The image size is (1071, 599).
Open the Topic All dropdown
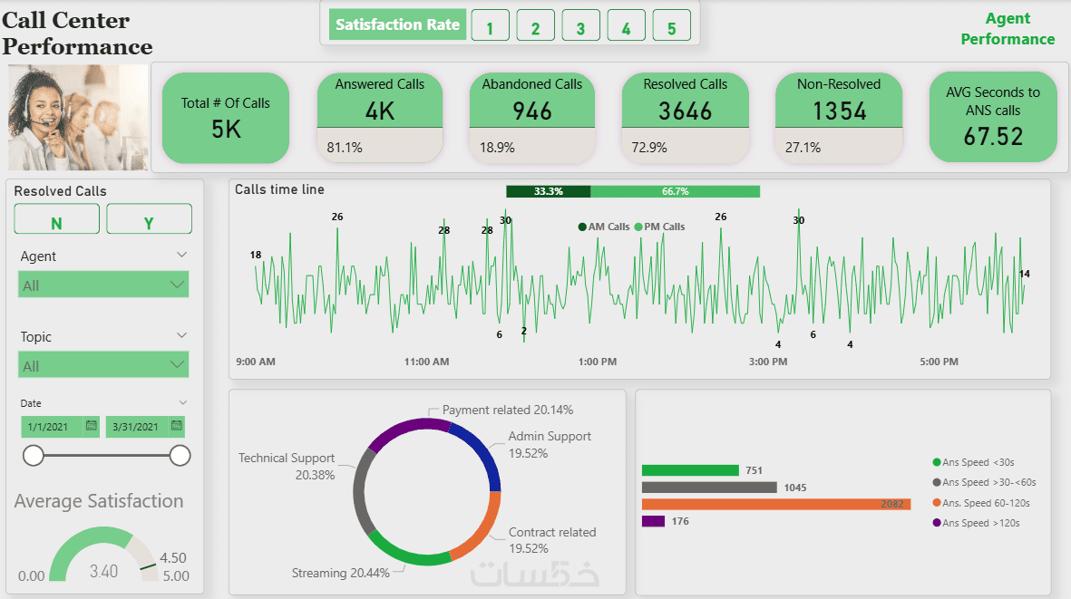click(x=103, y=365)
